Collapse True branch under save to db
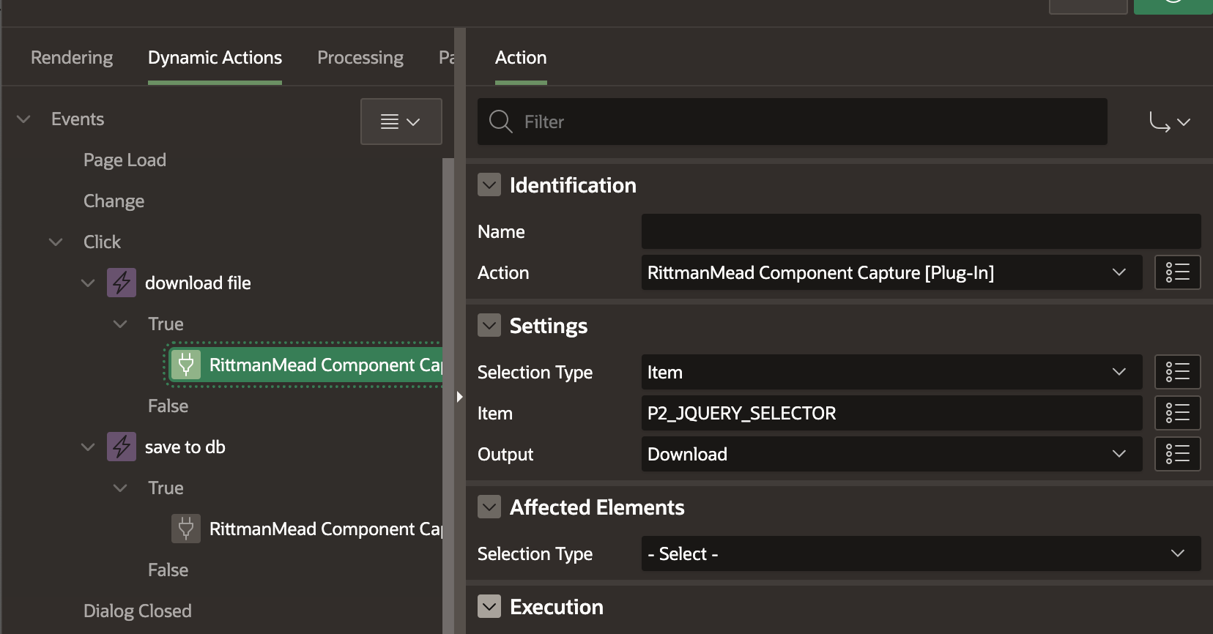This screenshot has height=634, width=1213. tap(120, 488)
